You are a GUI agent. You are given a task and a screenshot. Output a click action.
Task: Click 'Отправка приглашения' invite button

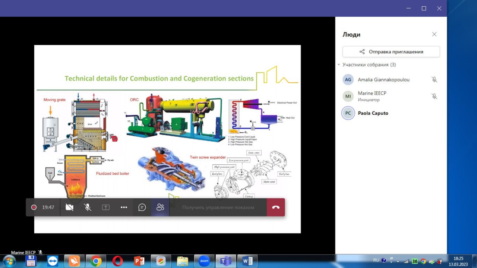(391, 52)
